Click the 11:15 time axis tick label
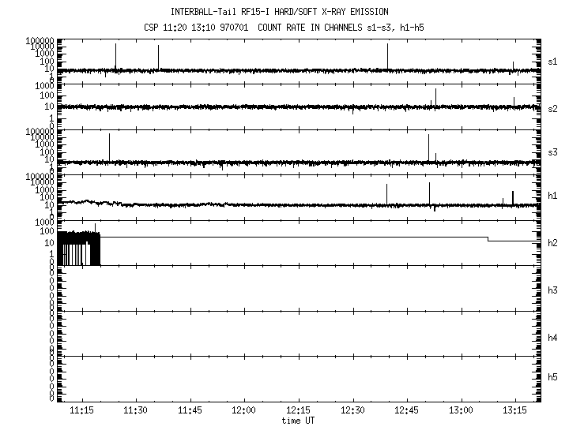 pos(81,411)
